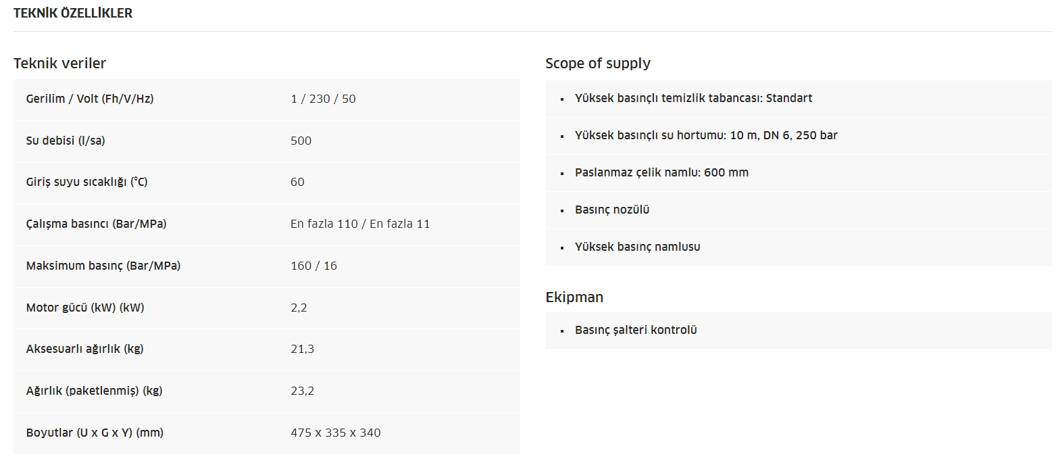The height and width of the screenshot is (461, 1056).
Task: Click the Ağırlık (paketlenmiş) row label
Action: click(x=94, y=391)
